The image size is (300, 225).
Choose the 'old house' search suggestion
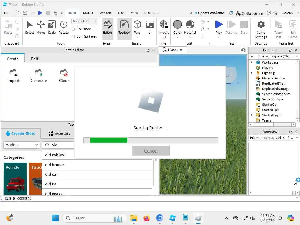97,165
